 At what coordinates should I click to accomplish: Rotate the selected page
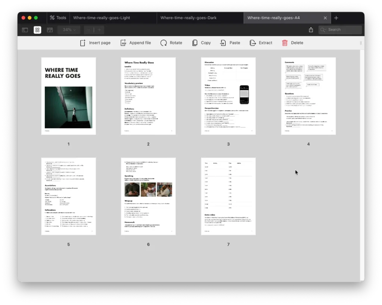pos(163,43)
